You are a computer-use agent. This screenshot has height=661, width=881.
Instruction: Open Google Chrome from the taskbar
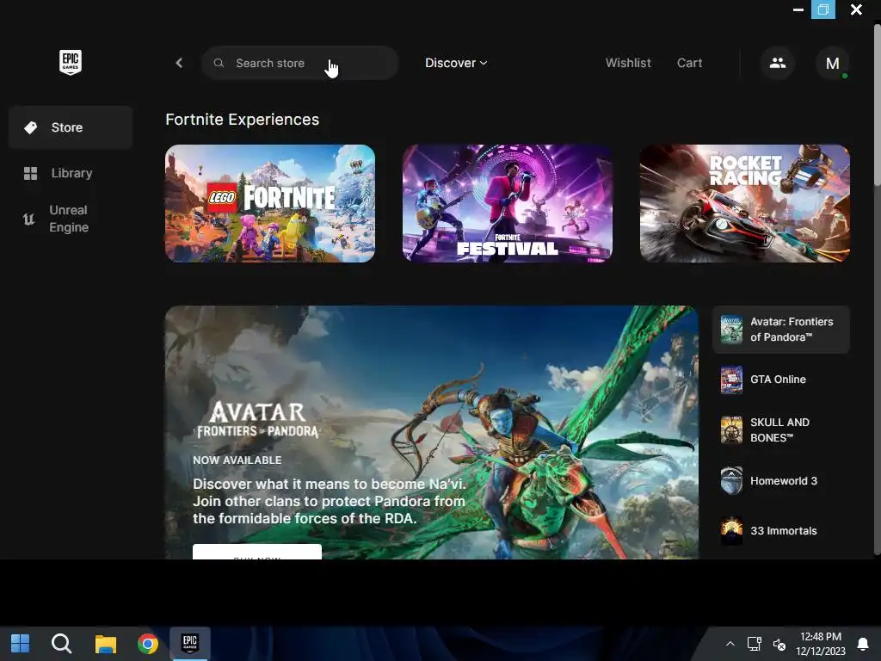click(x=148, y=644)
